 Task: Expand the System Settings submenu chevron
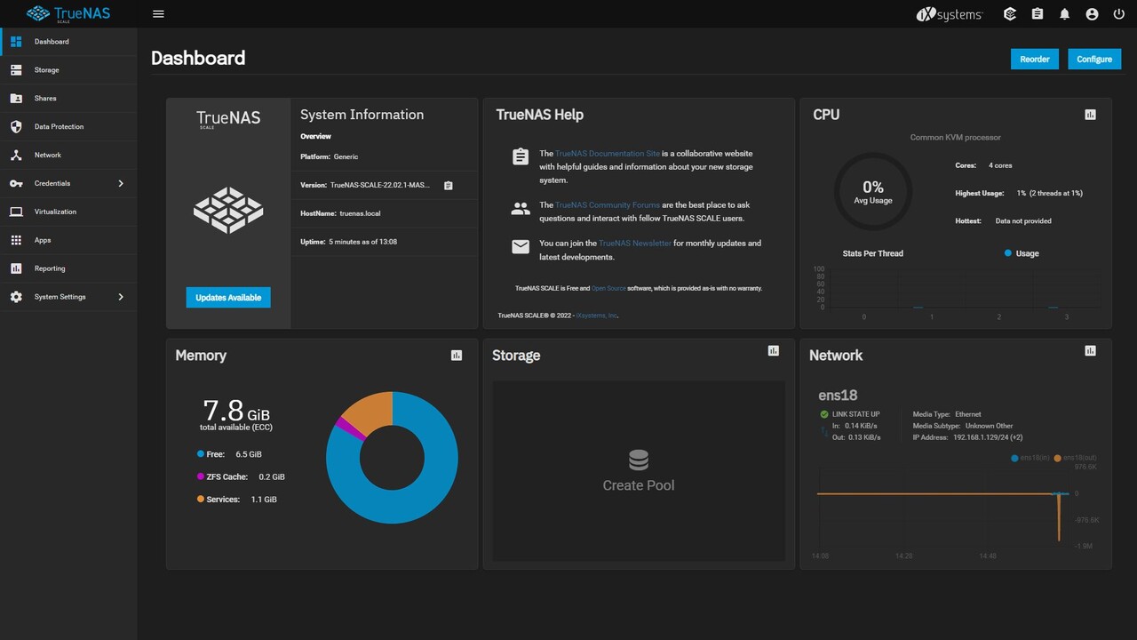pyautogui.click(x=121, y=297)
